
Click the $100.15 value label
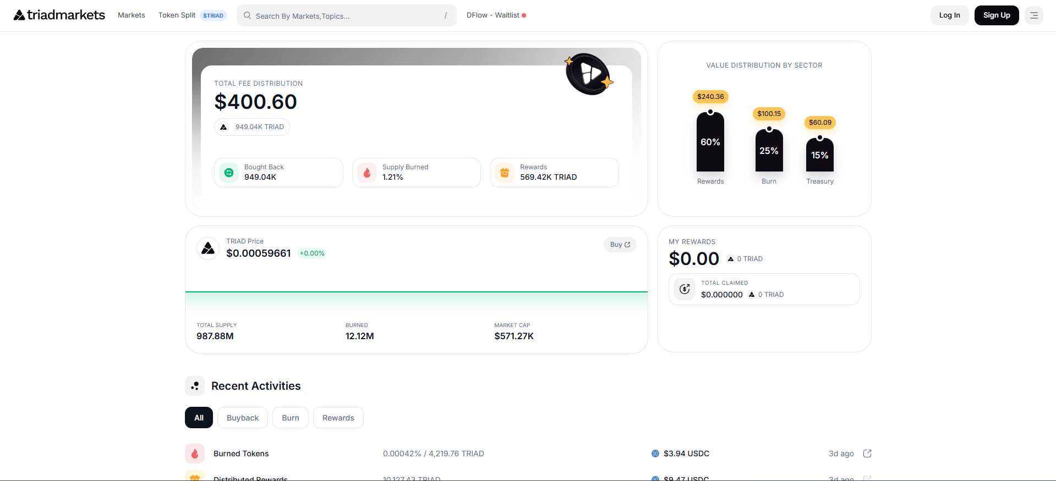click(769, 114)
